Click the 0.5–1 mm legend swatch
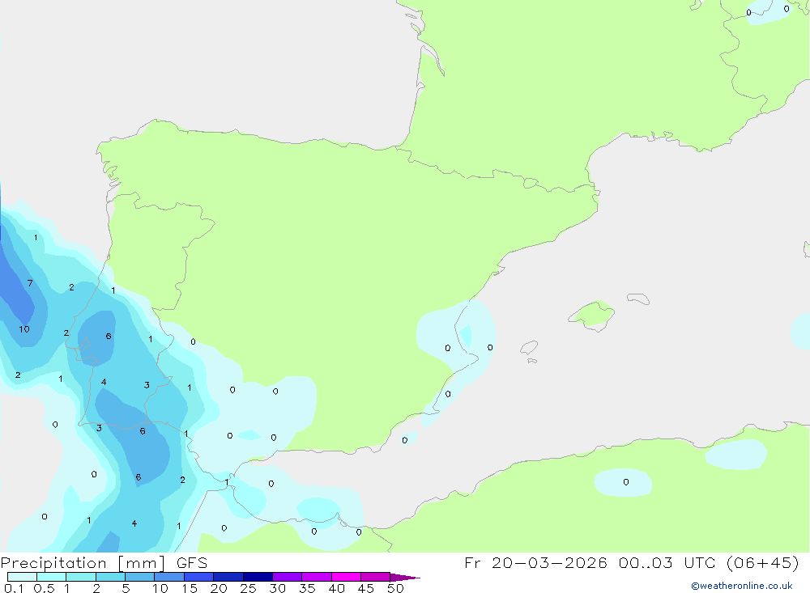 52,577
